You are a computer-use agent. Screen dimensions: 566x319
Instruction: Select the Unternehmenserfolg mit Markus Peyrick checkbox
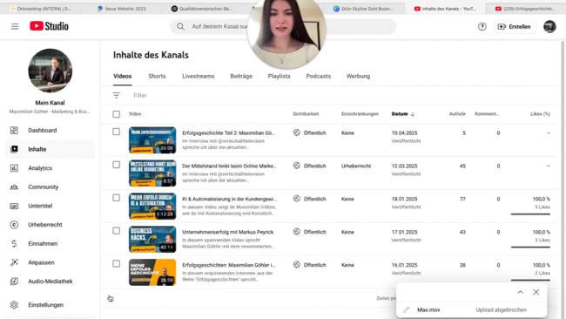(x=116, y=230)
